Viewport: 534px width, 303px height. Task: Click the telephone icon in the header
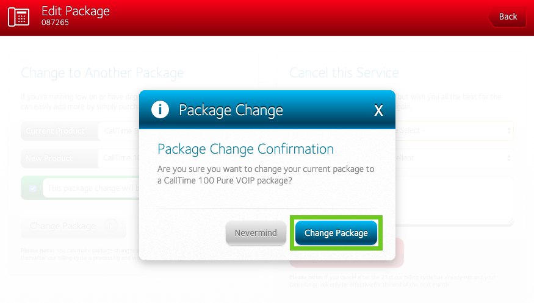tap(19, 16)
